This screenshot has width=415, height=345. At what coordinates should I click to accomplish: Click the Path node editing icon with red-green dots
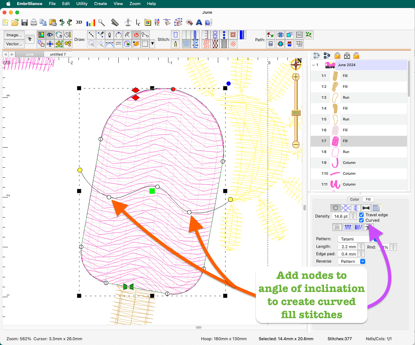(x=270, y=34)
